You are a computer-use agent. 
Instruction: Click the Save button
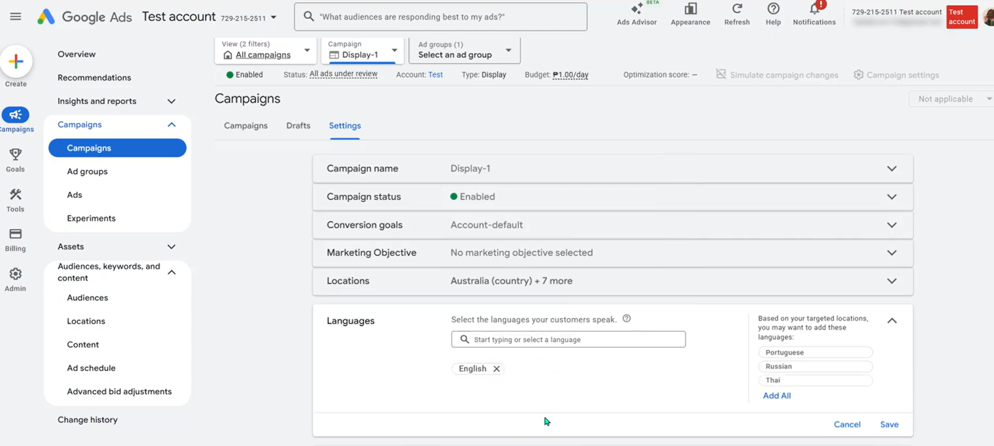click(x=889, y=425)
